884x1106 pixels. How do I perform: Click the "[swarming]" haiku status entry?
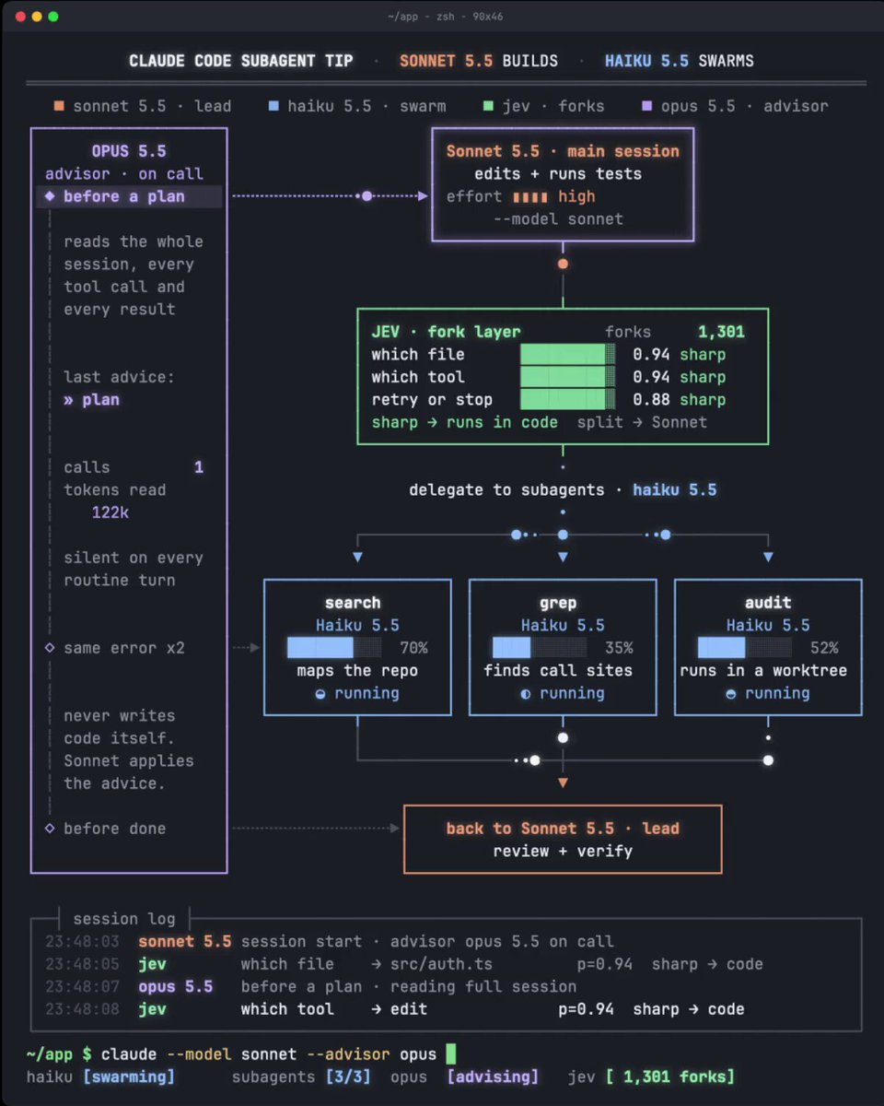pyautogui.click(x=129, y=1077)
